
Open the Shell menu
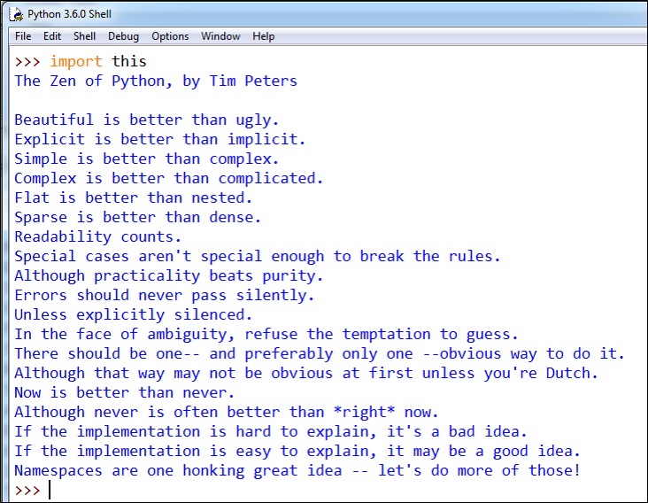84,36
